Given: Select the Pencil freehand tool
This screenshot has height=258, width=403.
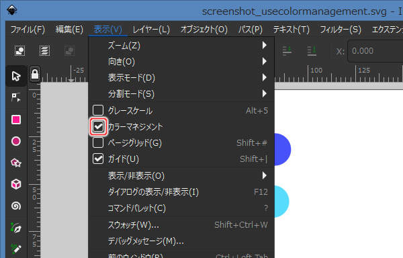Looking at the screenshot, I should (16, 249).
